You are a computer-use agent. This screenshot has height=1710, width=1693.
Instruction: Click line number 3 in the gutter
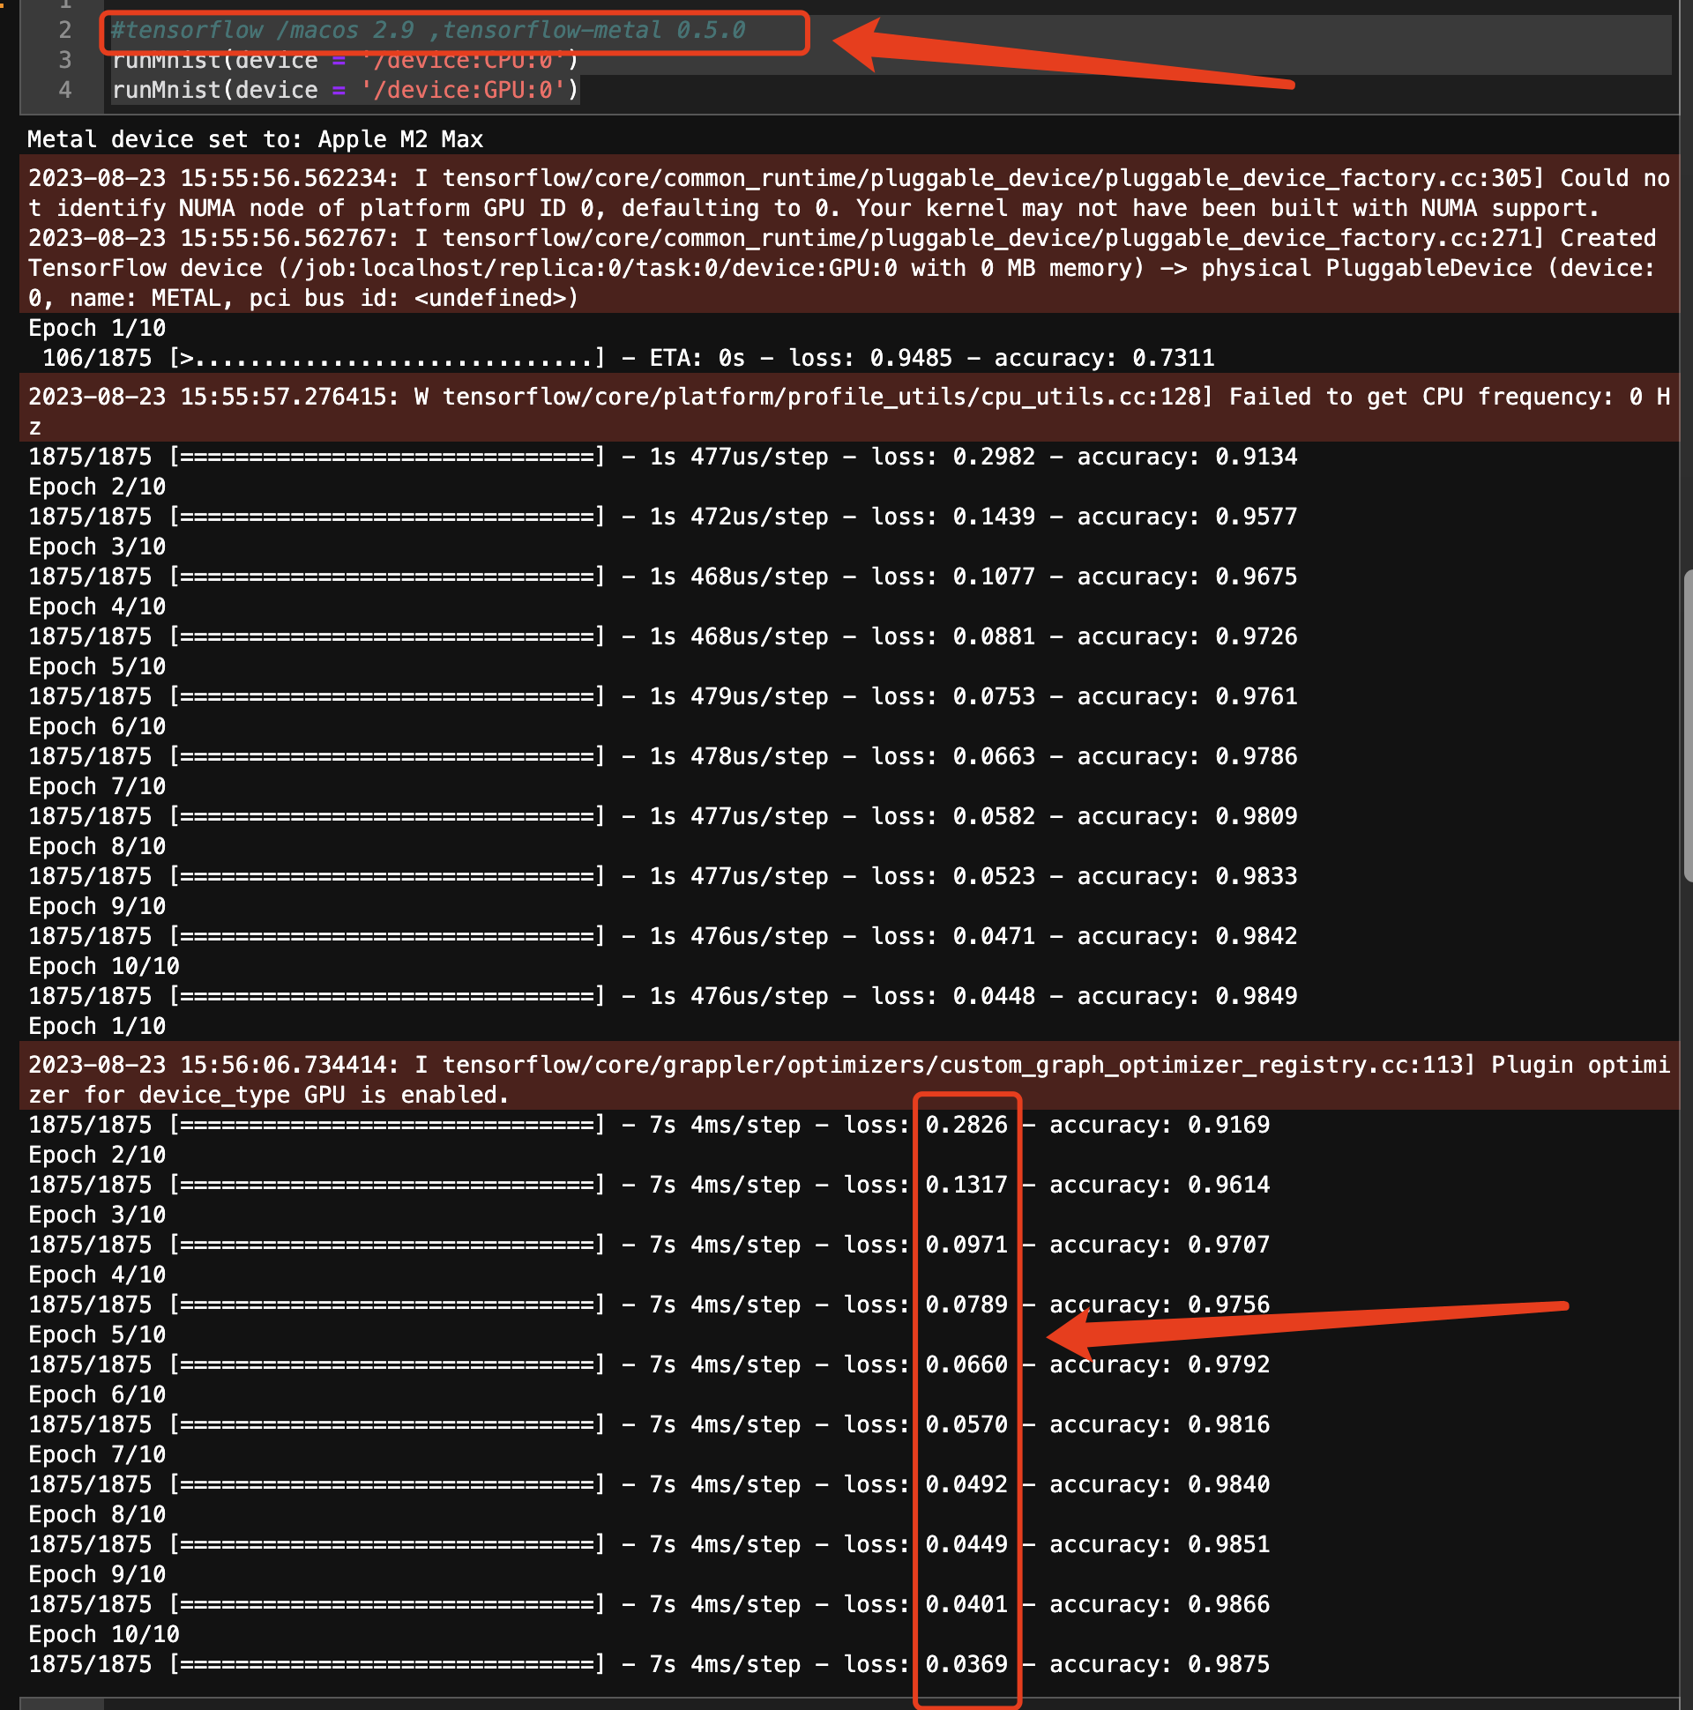64,60
